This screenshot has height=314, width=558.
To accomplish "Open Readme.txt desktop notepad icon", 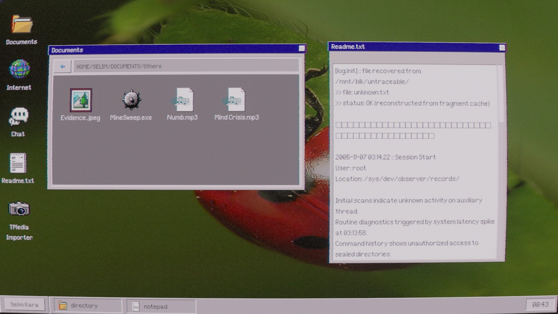I will tap(18, 163).
